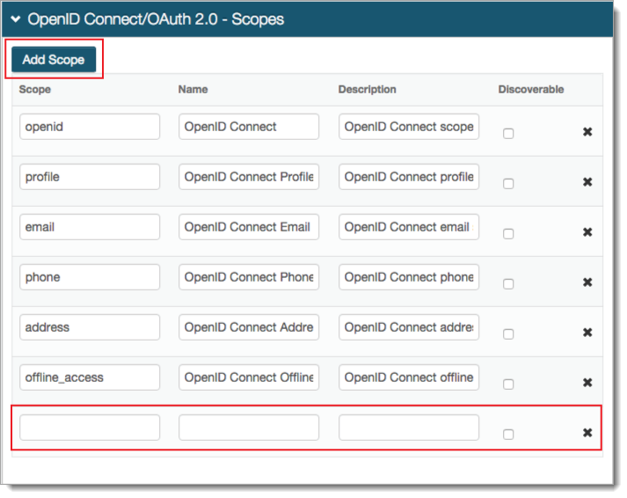Tick Discoverable on the empty new row
This screenshot has height=498, width=627.
tap(508, 435)
